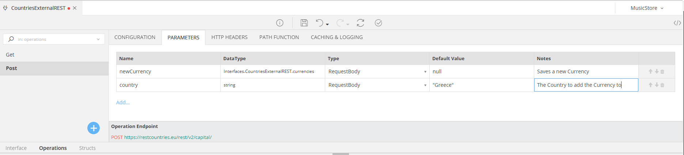Close the CountriesExternalREST tab
This screenshot has width=684, height=155.
(x=75, y=8)
